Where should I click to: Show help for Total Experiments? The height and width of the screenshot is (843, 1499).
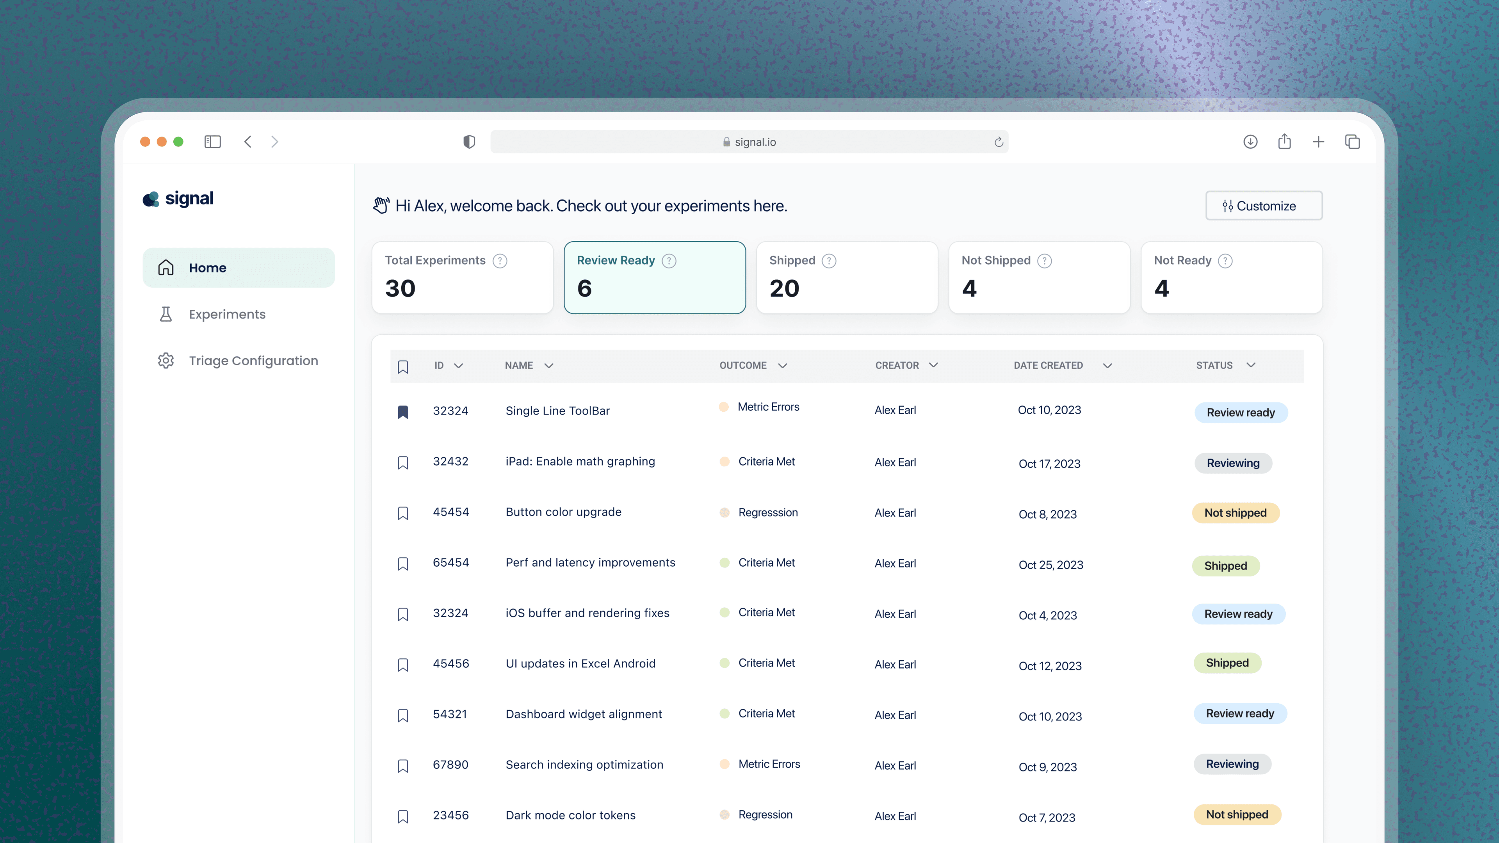click(x=499, y=261)
